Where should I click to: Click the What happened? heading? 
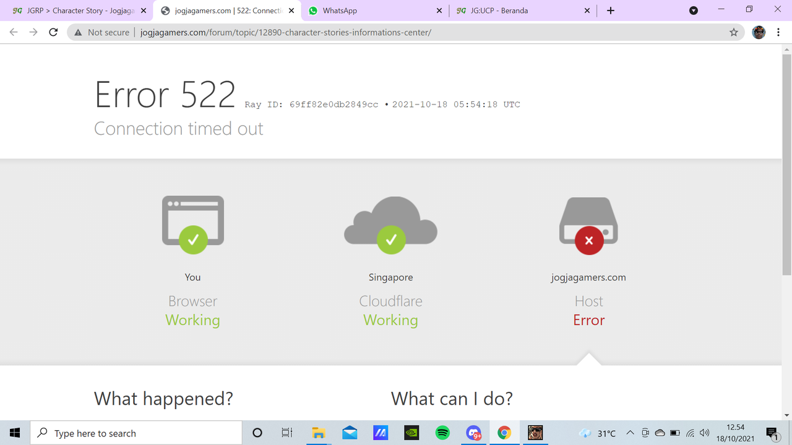tap(163, 399)
